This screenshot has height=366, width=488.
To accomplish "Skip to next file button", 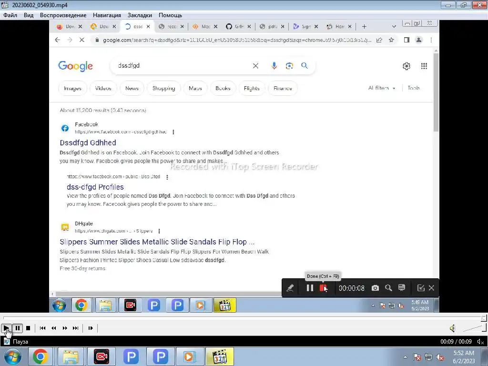I will coord(76,328).
